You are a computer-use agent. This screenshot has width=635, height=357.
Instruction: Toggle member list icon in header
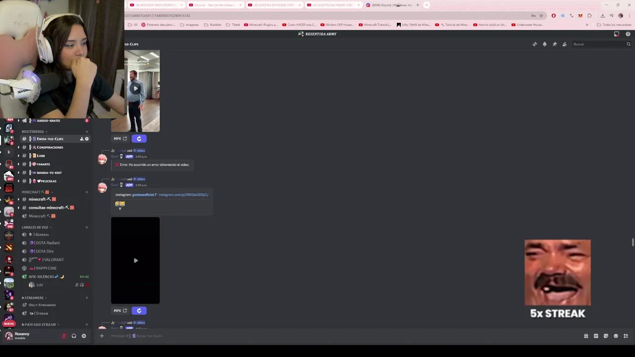pos(565,44)
